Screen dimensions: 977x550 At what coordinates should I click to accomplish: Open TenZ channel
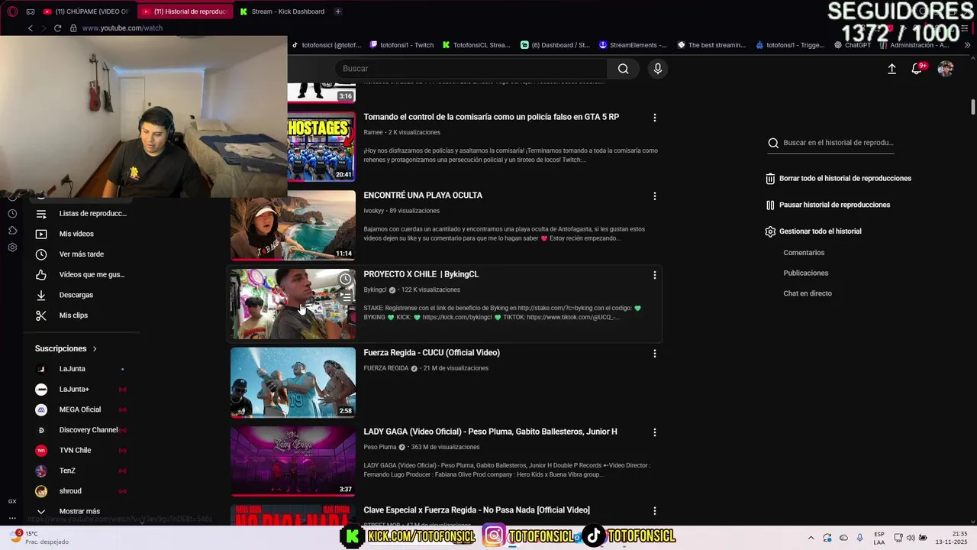[x=82, y=471]
